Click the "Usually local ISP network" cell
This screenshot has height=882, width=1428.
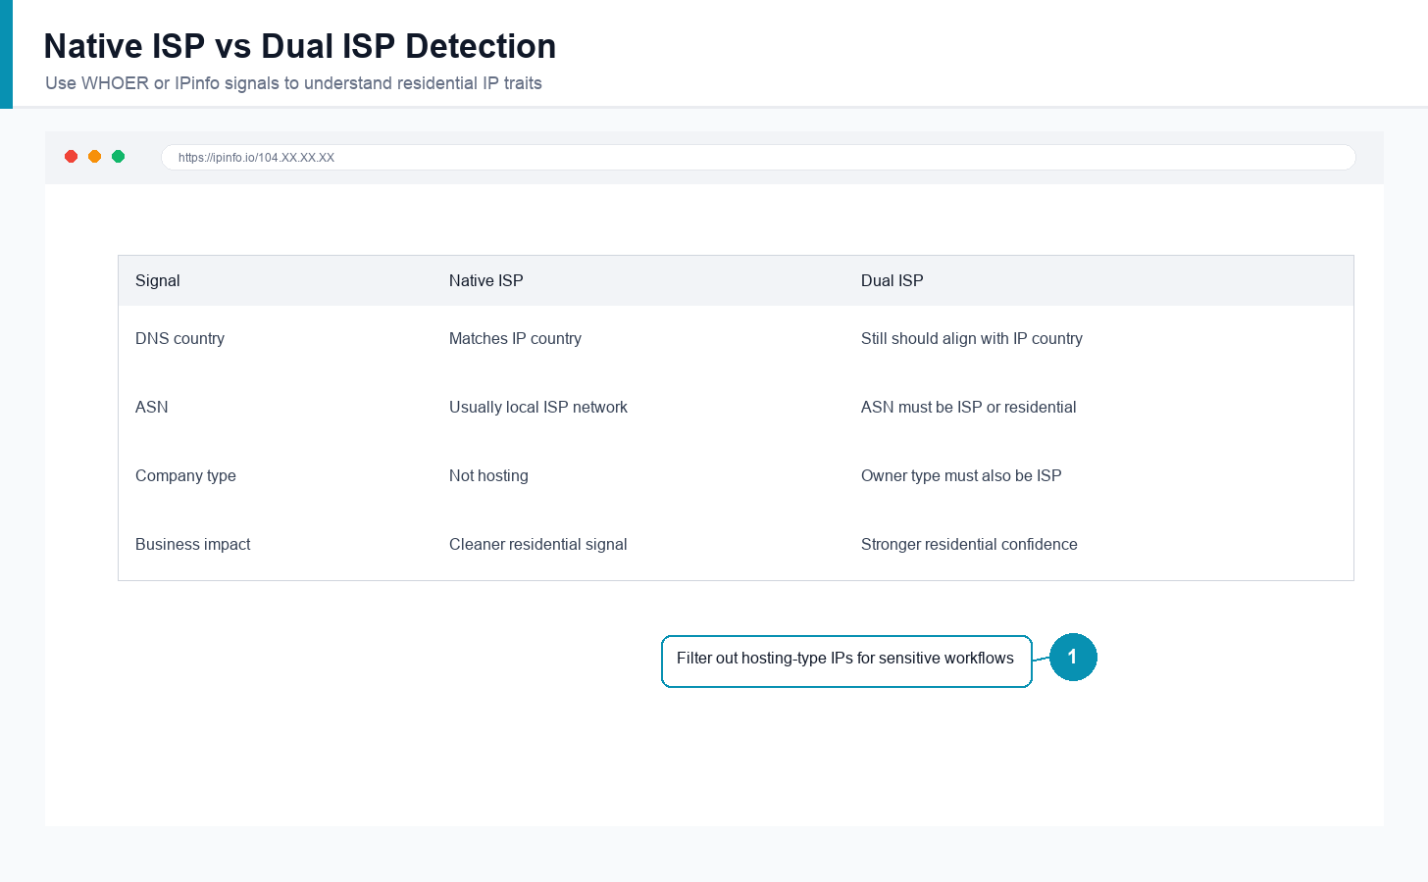point(538,407)
